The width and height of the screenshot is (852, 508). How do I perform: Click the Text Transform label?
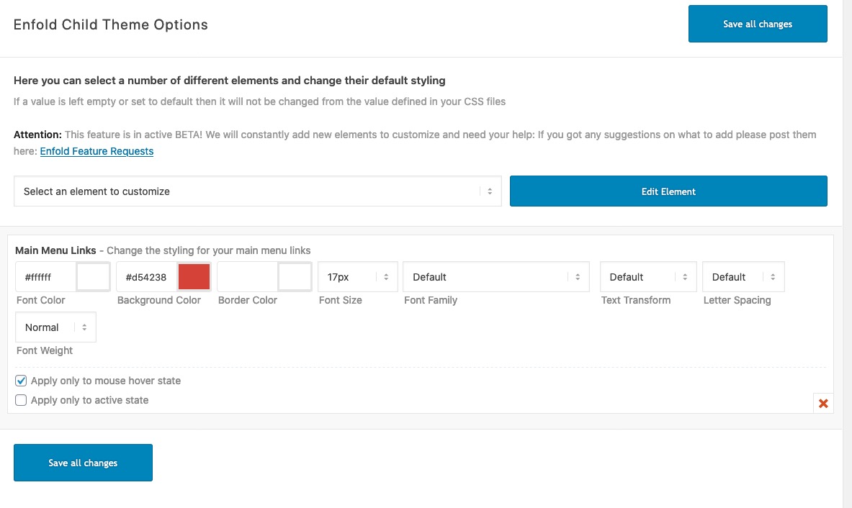(x=636, y=300)
